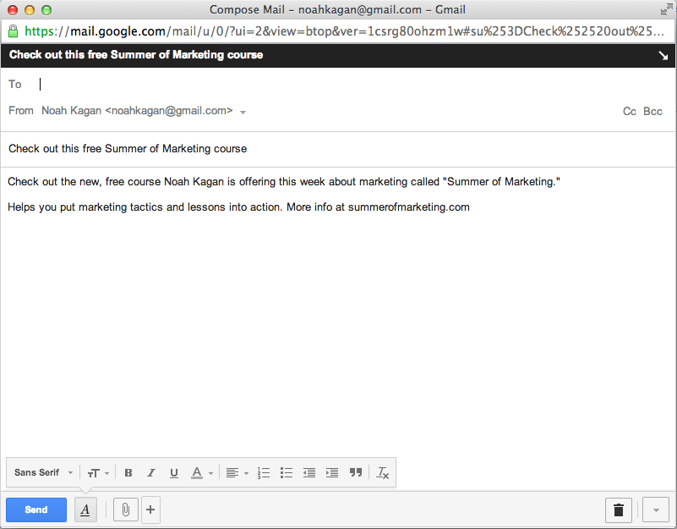Open the Sans Serif font dropdown
This screenshot has width=677, height=529.
coord(42,472)
